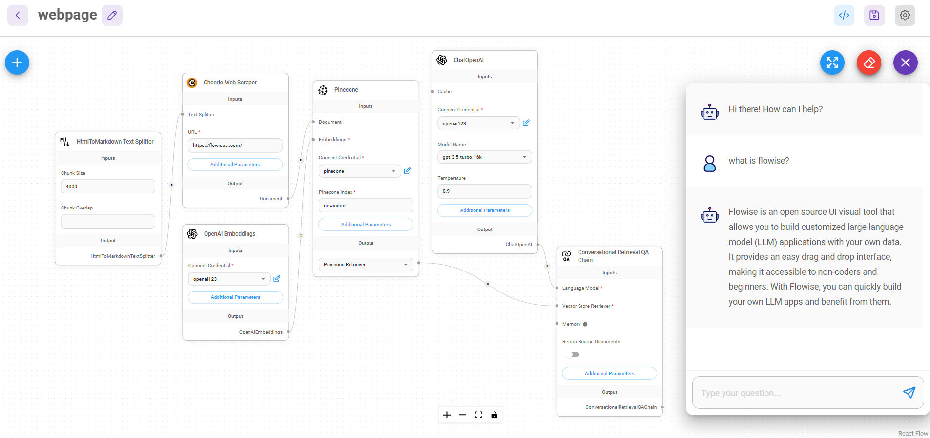Open Additional Parameters on Cheerio Web Scraper
This screenshot has width=930, height=438.
(235, 165)
